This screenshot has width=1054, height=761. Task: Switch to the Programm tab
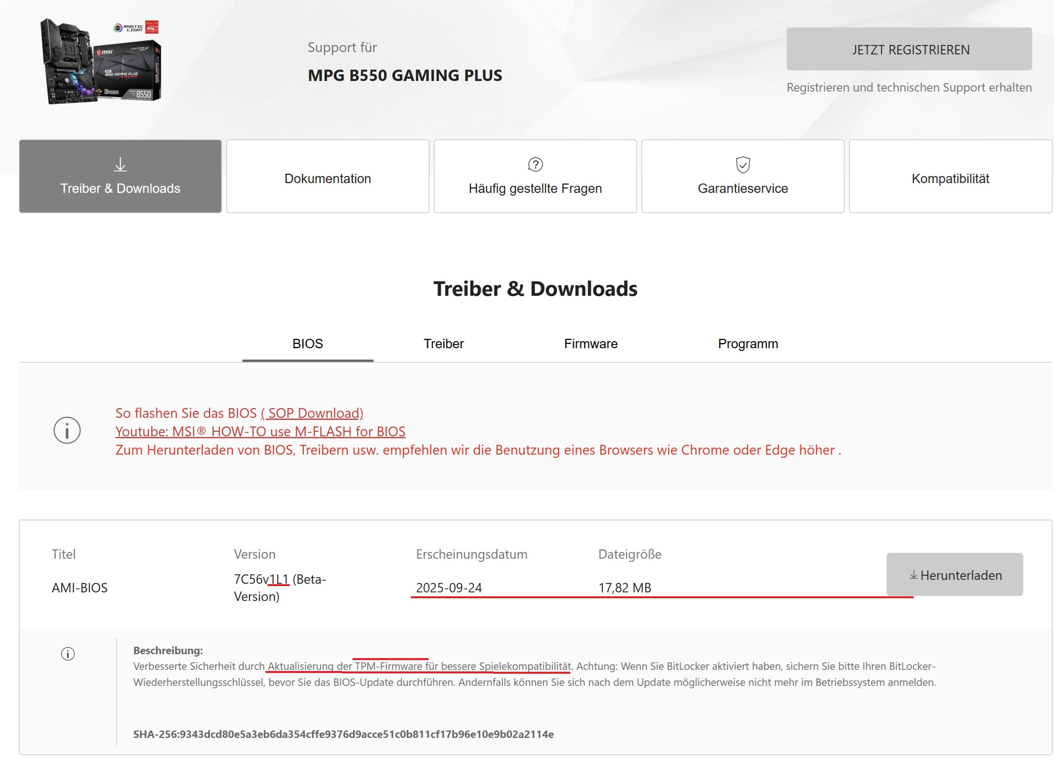(x=748, y=344)
